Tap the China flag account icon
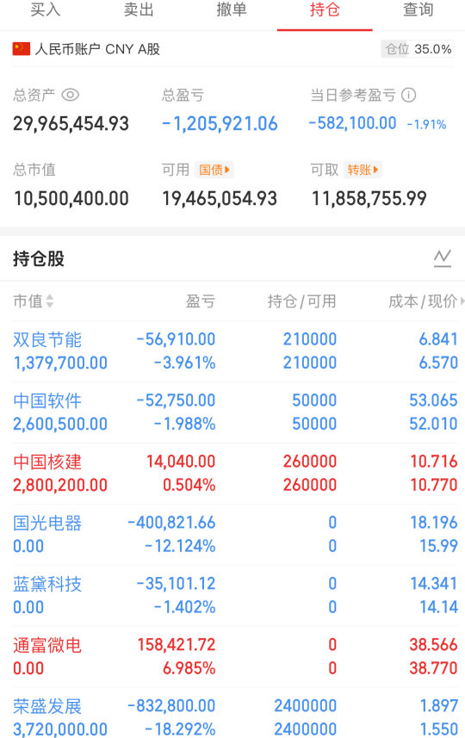Viewport: 465px width, 738px height. coord(22,49)
